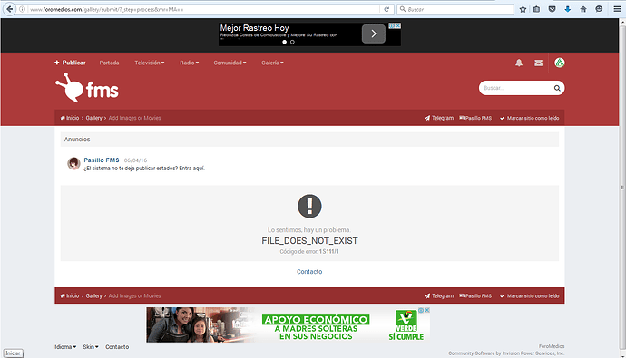Image resolution: width=626 pixels, height=358 pixels.
Task: Close the bottom Verde advertisement
Action: click(426, 310)
